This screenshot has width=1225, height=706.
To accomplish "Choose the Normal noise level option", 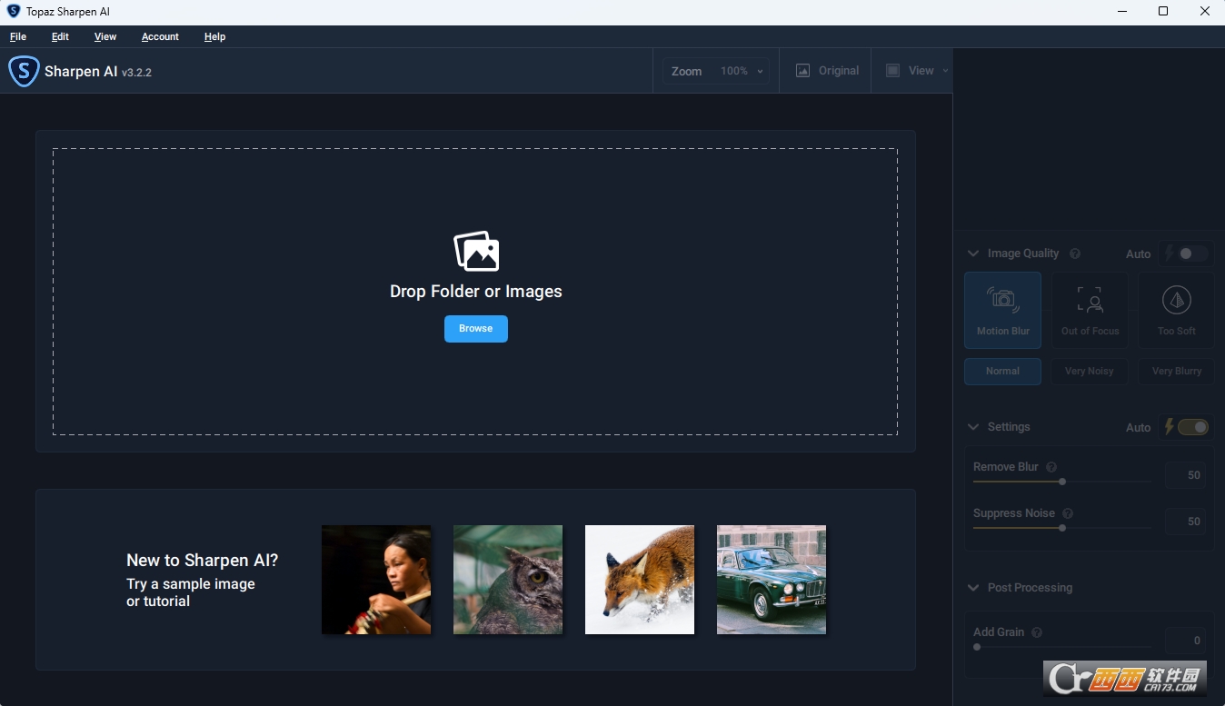I will click(1002, 371).
